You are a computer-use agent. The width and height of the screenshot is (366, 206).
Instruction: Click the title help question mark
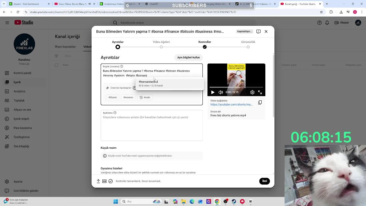[x=122, y=66]
